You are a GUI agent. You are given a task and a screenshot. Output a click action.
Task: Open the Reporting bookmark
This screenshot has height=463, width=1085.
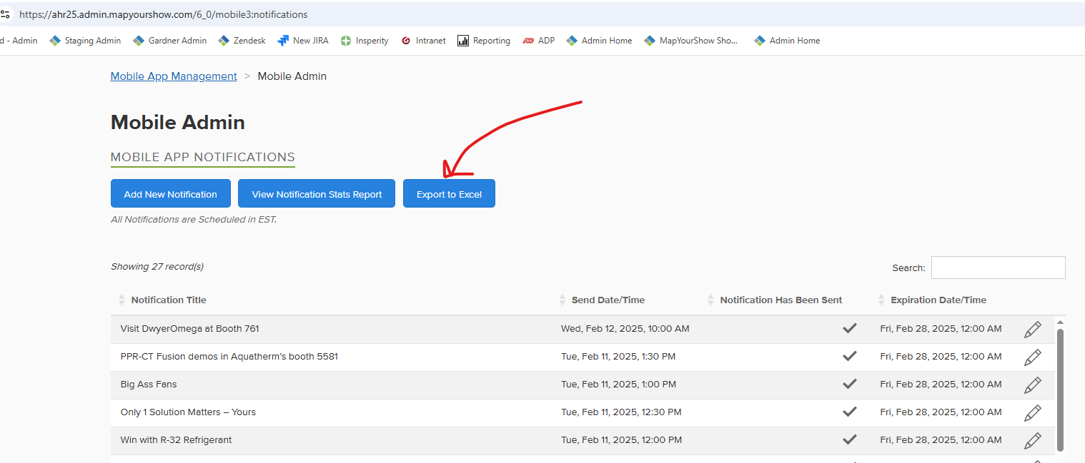(484, 41)
